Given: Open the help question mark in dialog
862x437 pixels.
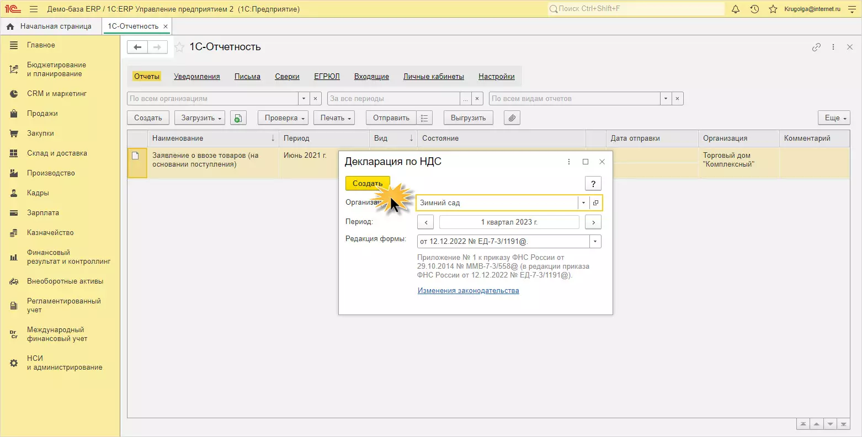Looking at the screenshot, I should (593, 184).
